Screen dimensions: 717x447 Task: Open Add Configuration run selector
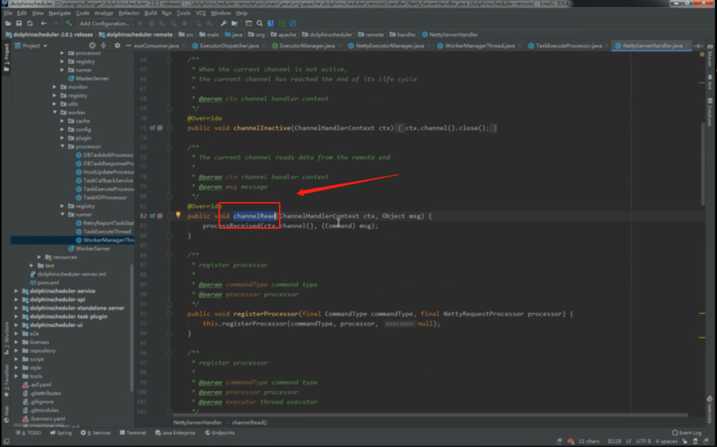coord(104,23)
